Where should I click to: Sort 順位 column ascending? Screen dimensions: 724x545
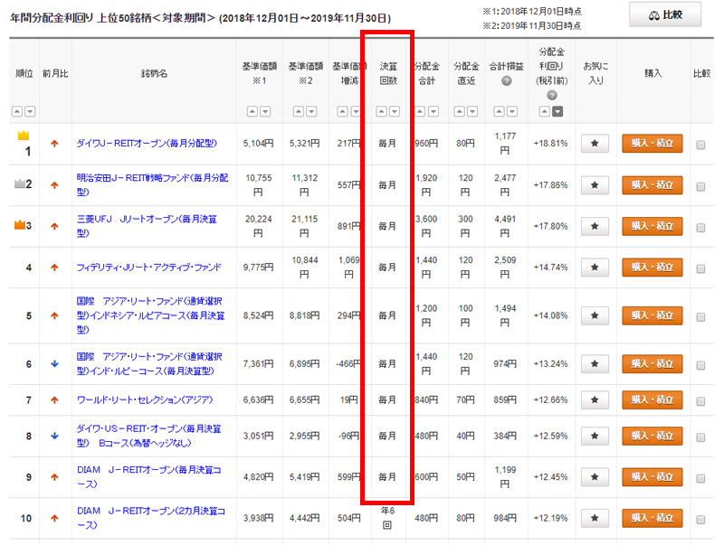click(x=17, y=111)
